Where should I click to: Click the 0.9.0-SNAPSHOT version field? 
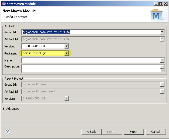tap(43, 46)
